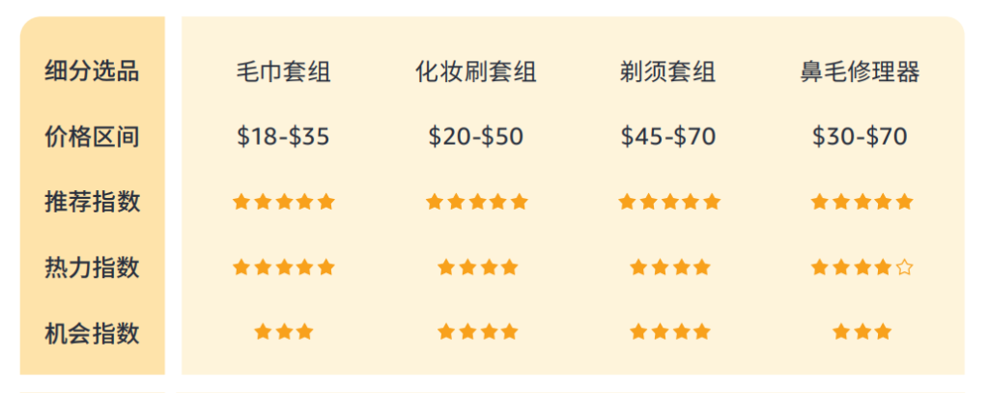Image resolution: width=989 pixels, height=393 pixels.
Task: Click the 机会指数 row label
Action: 92,333
